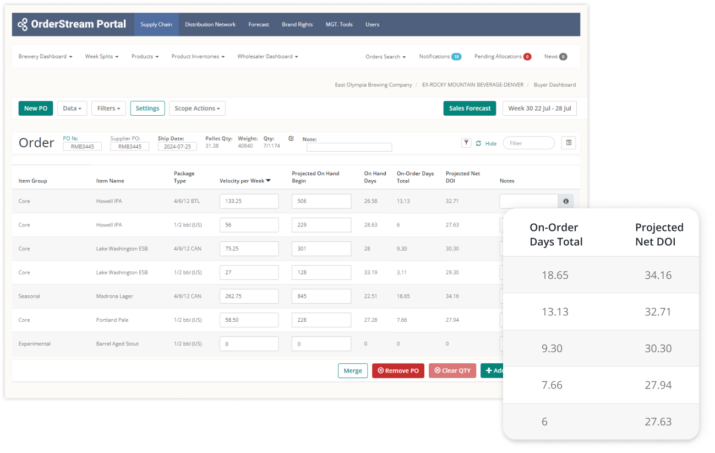Toggle the checkbox next to Qty in Order header
715x453 pixels.
point(291,138)
